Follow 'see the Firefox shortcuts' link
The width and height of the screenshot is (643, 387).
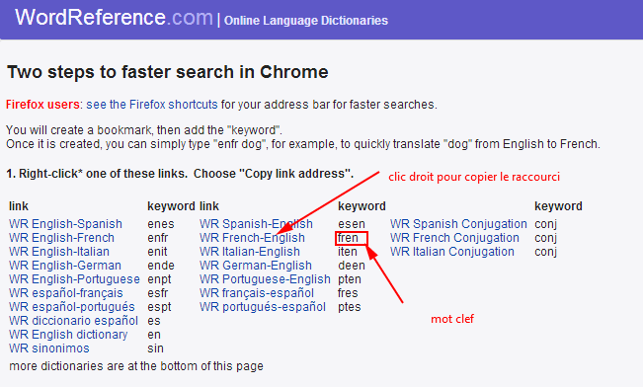coord(152,105)
